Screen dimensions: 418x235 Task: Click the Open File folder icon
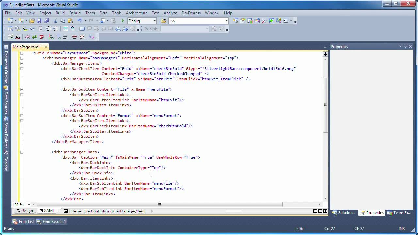[32, 21]
